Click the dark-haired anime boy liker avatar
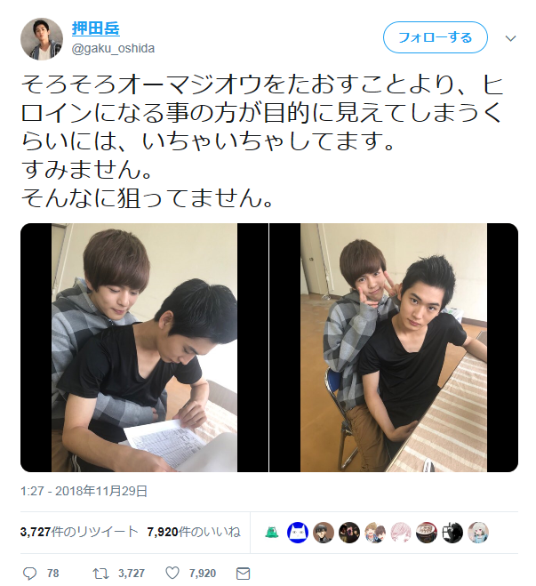The height and width of the screenshot is (586, 536). tap(324, 532)
